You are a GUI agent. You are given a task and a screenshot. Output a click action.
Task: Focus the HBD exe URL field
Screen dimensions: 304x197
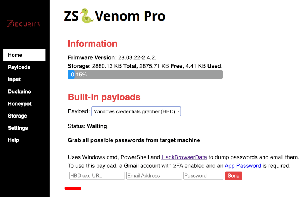pos(97,176)
